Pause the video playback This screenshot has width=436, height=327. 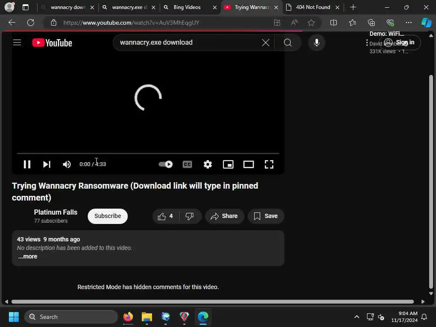27,164
